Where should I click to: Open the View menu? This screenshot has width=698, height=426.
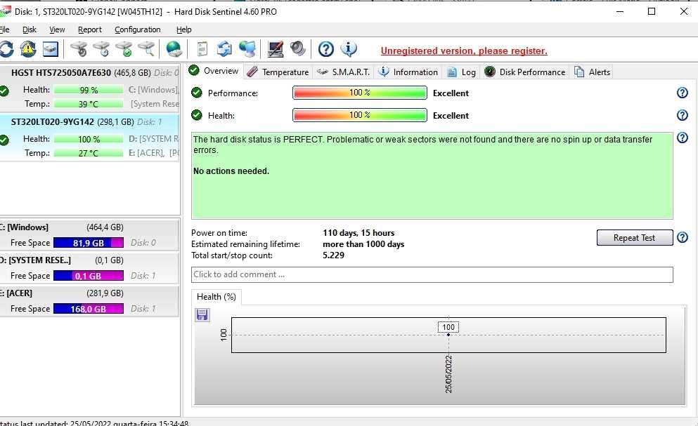[x=57, y=29]
